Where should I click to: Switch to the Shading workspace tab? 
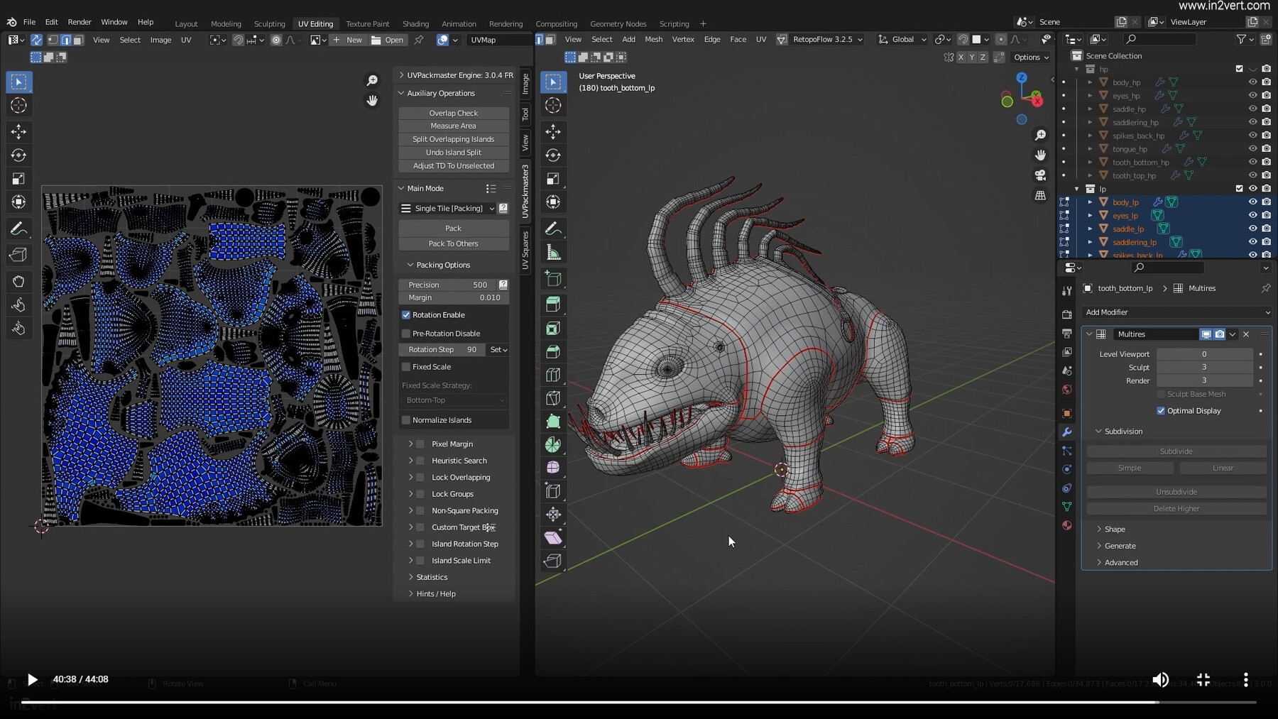(415, 23)
